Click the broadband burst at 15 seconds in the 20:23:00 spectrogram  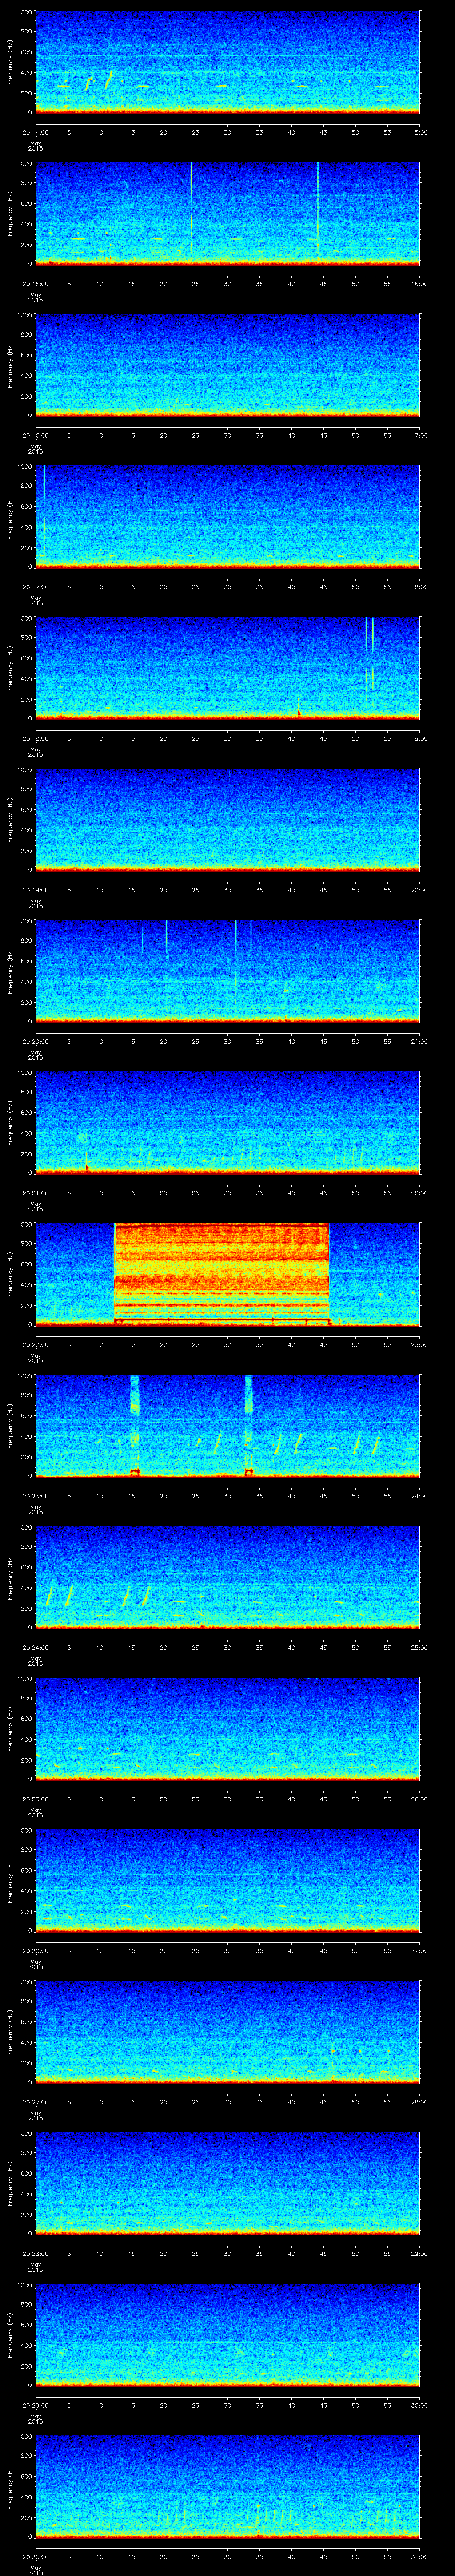(135, 1425)
